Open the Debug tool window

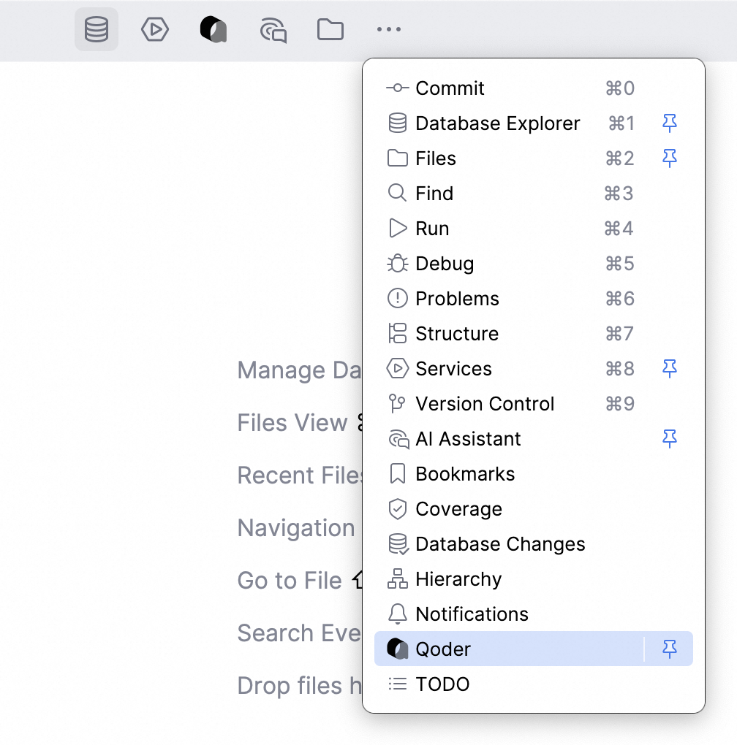pyautogui.click(x=445, y=264)
